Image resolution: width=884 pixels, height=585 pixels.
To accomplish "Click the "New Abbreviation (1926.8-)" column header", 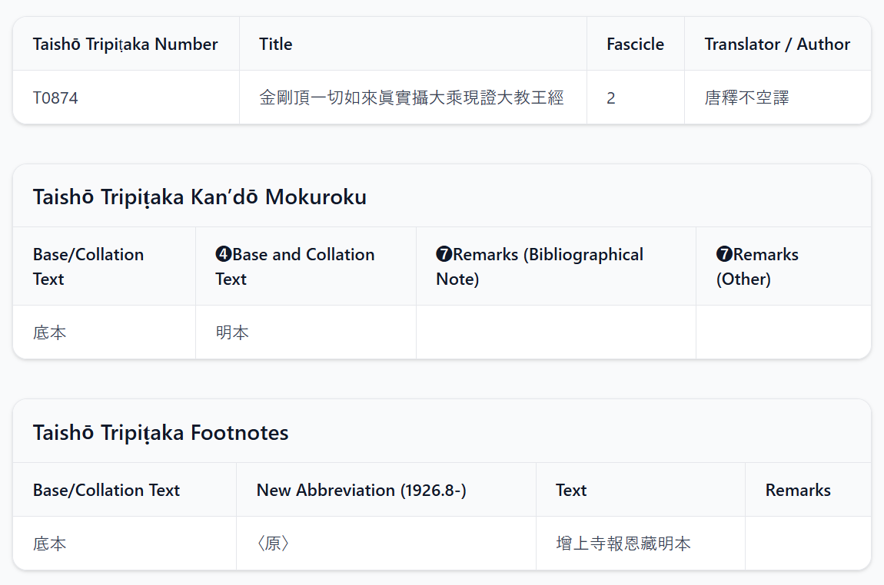I will point(361,490).
